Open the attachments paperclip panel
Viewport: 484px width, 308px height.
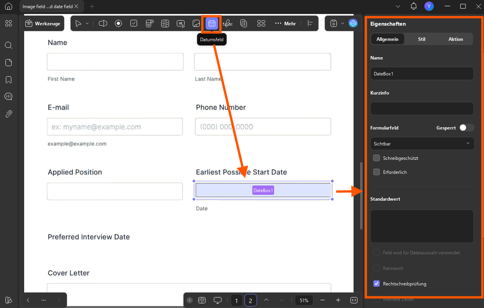click(9, 114)
